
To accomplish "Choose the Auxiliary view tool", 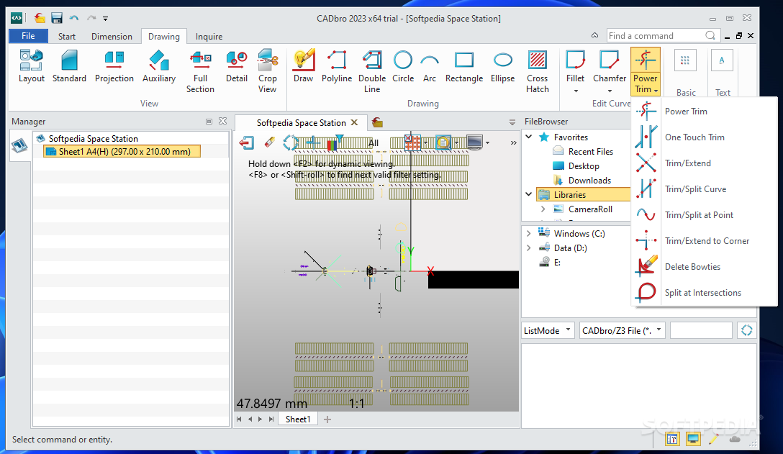I will (159, 66).
